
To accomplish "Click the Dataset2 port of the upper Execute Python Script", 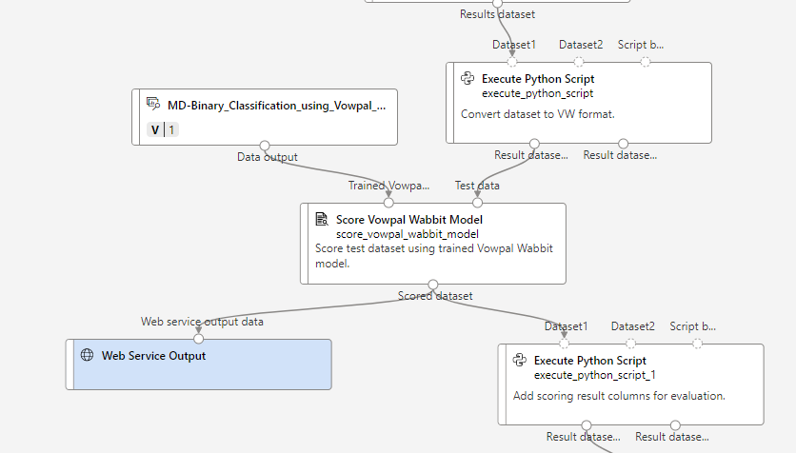I will coord(579,62).
